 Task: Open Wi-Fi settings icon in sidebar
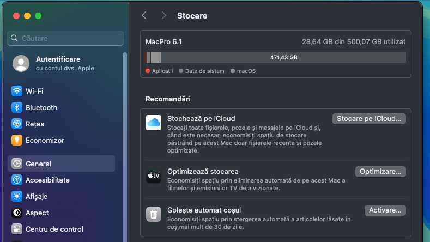tap(17, 91)
